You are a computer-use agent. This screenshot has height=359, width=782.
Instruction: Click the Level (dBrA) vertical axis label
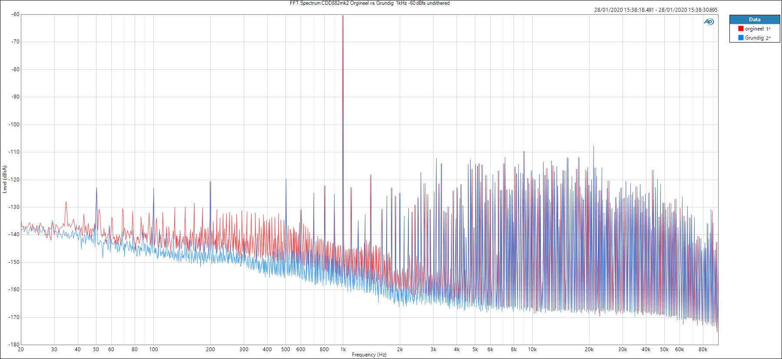point(4,179)
